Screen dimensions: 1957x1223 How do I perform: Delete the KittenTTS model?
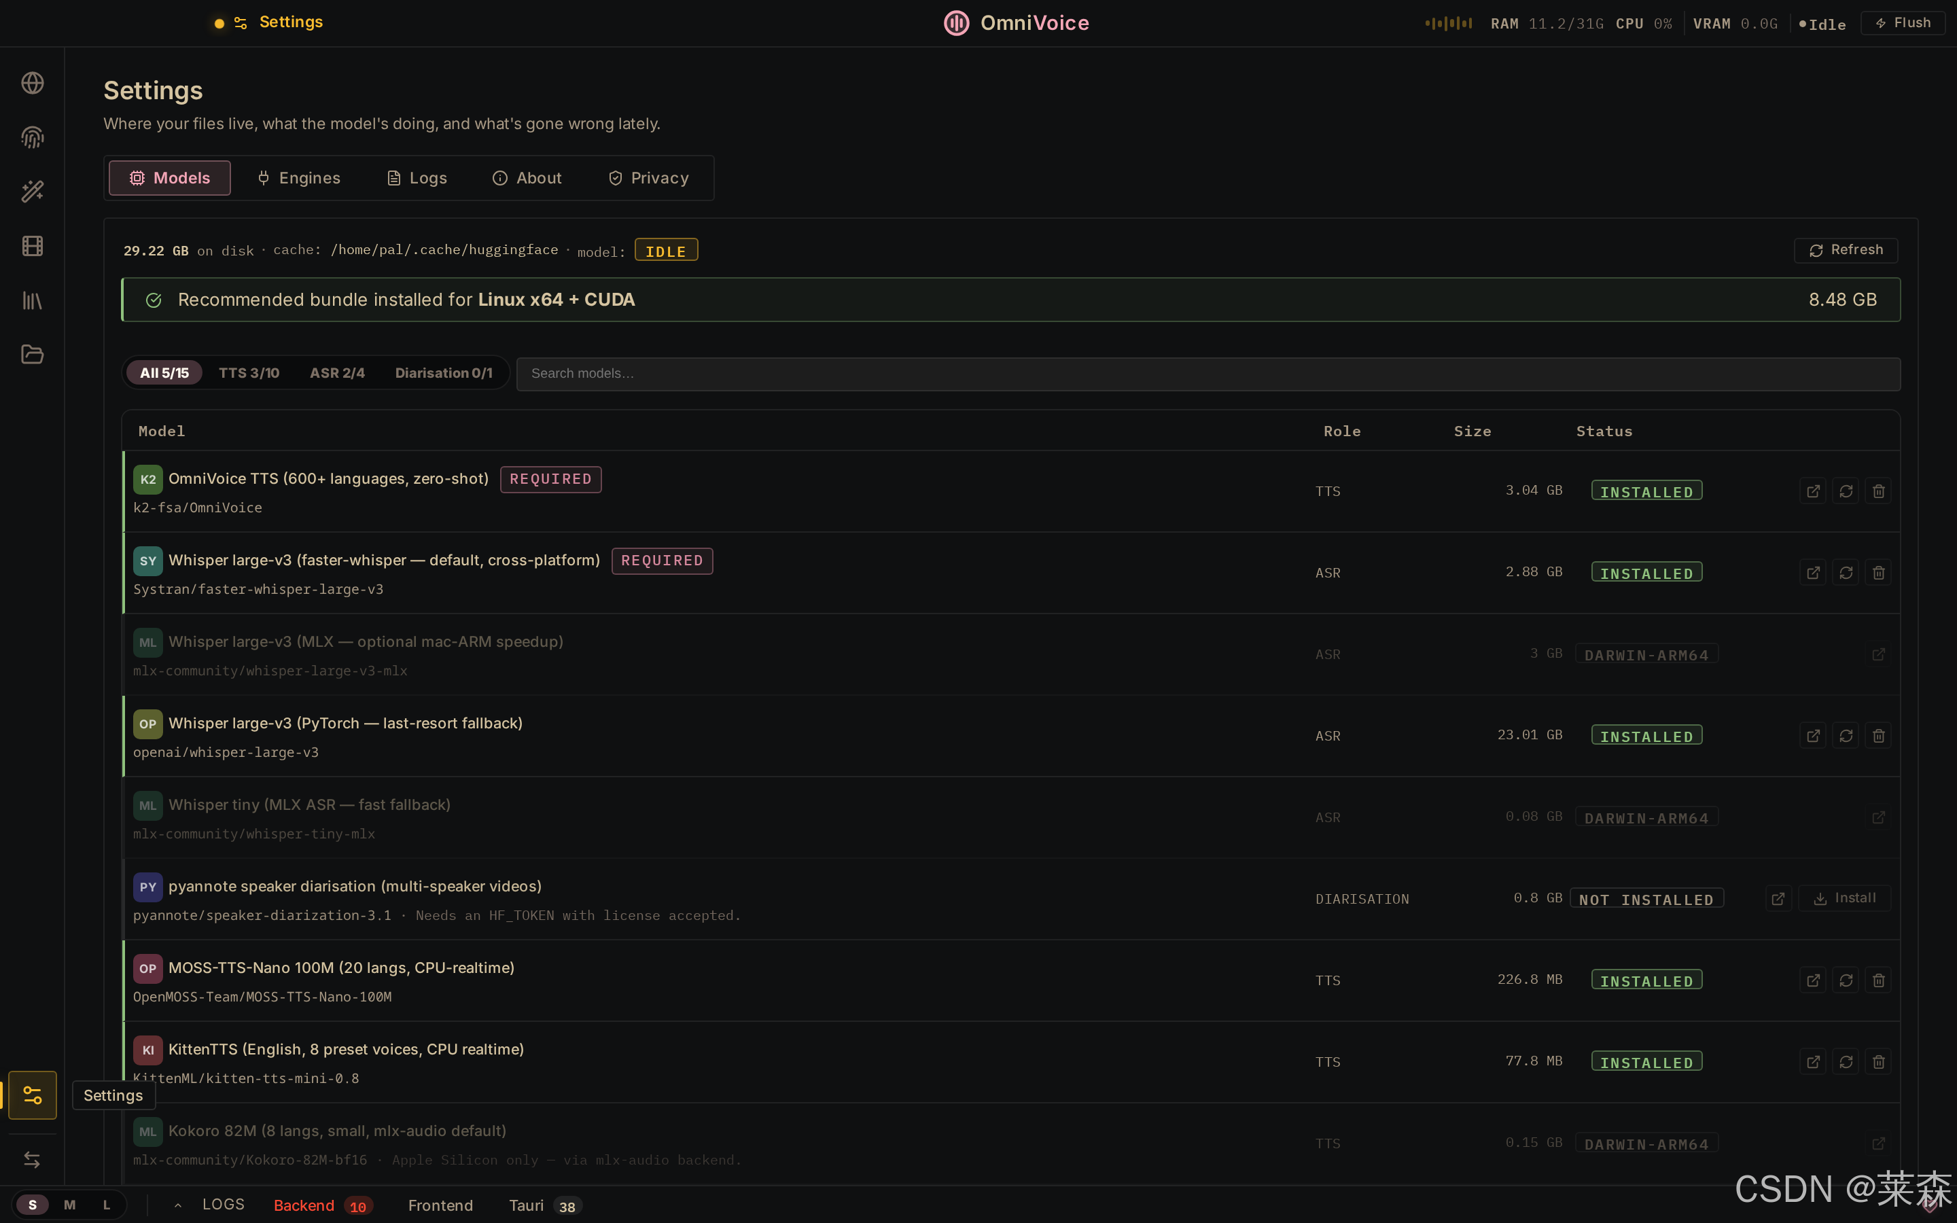click(x=1879, y=1062)
